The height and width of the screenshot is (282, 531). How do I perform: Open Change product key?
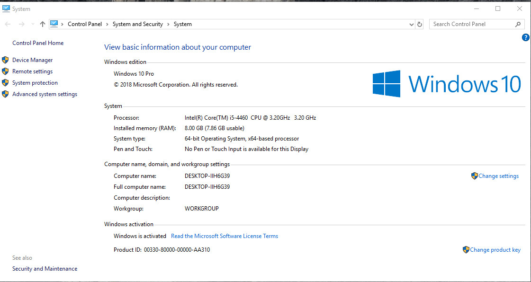pyautogui.click(x=495, y=250)
